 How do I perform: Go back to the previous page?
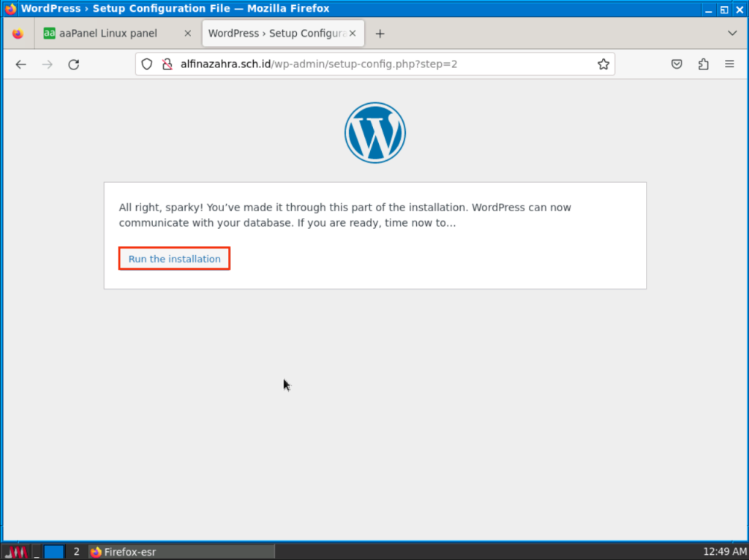pos(20,64)
